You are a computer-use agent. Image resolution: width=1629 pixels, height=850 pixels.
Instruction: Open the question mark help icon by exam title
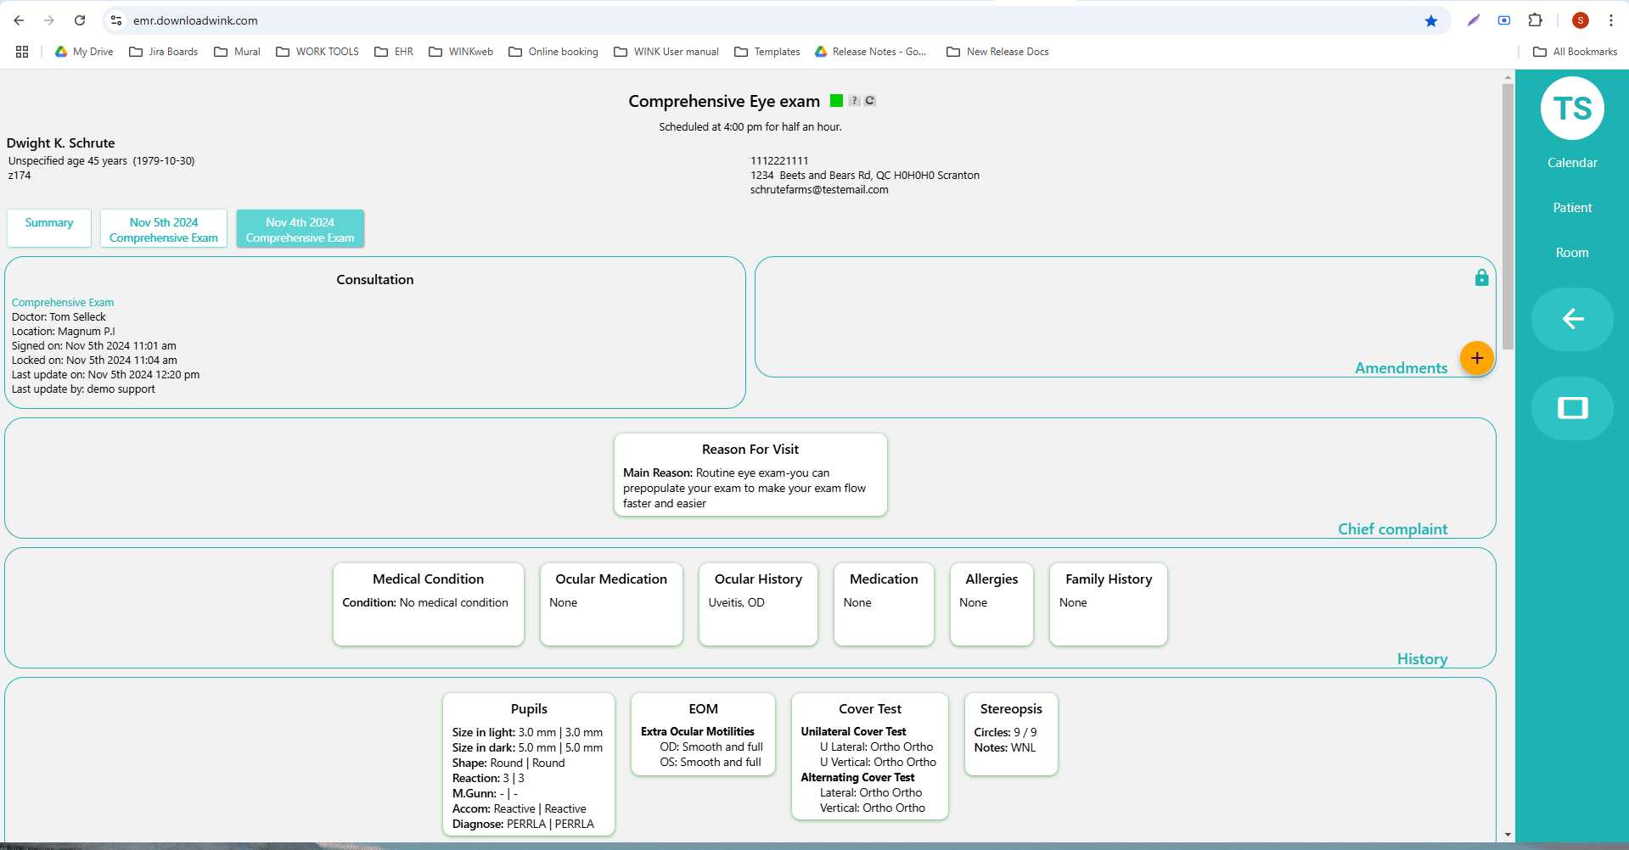[x=855, y=101]
